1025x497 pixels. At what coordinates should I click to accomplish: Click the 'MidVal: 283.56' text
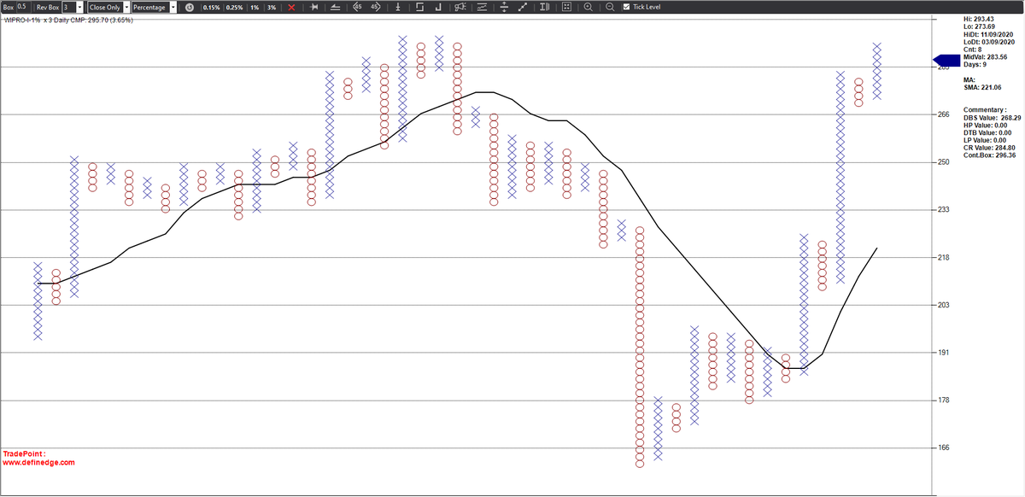(985, 57)
